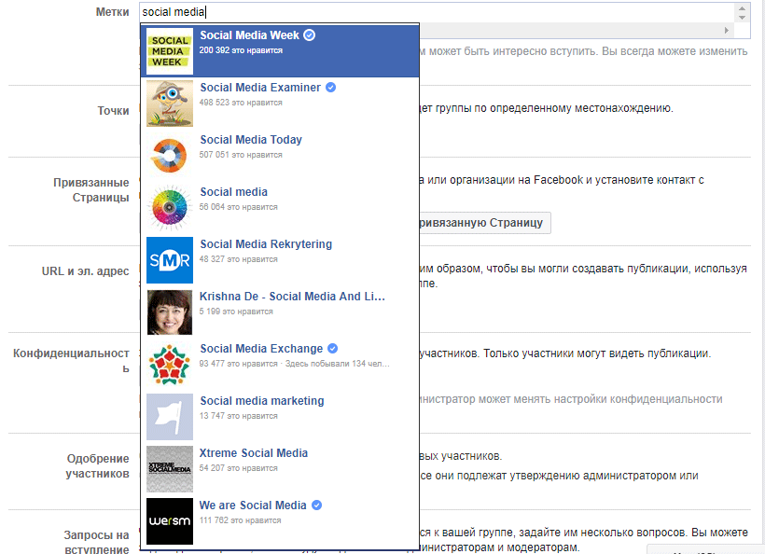Choose Social Media Examiner from suggestions
The width and height of the screenshot is (765, 554).
point(280,104)
